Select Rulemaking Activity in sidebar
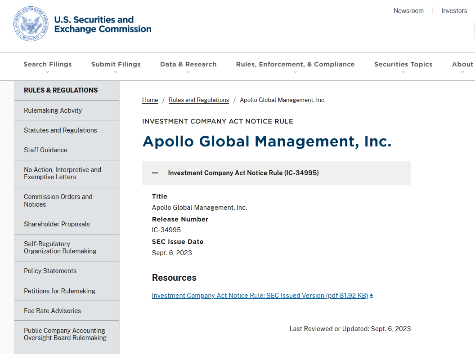The width and height of the screenshot is (475, 354). pos(53,111)
